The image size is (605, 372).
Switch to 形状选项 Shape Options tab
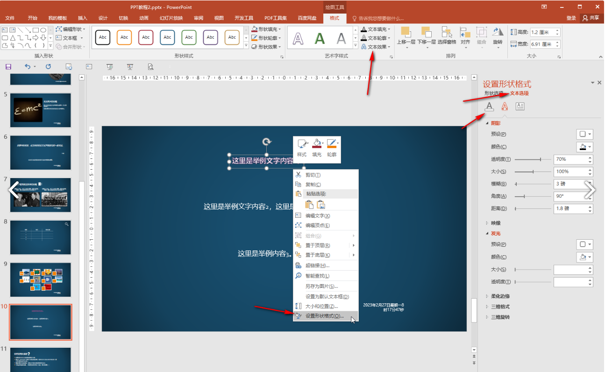click(495, 93)
